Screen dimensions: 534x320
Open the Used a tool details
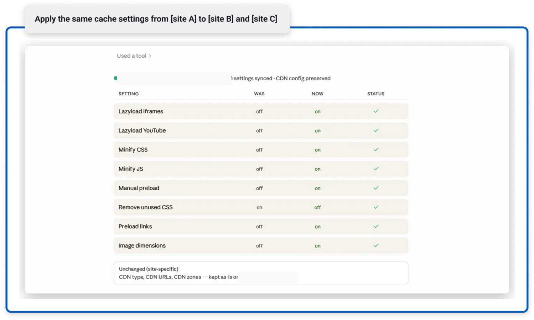click(131, 56)
